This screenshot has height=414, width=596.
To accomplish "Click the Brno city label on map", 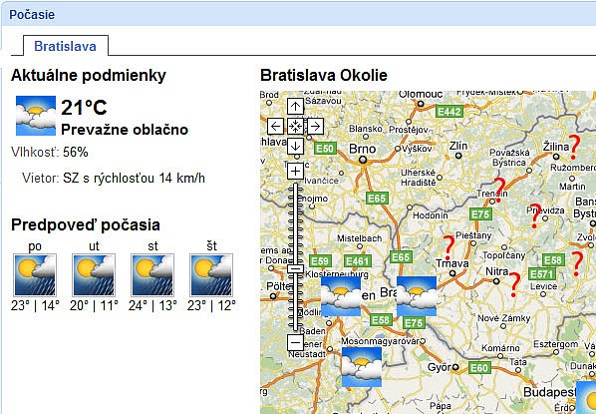I will point(362,149).
